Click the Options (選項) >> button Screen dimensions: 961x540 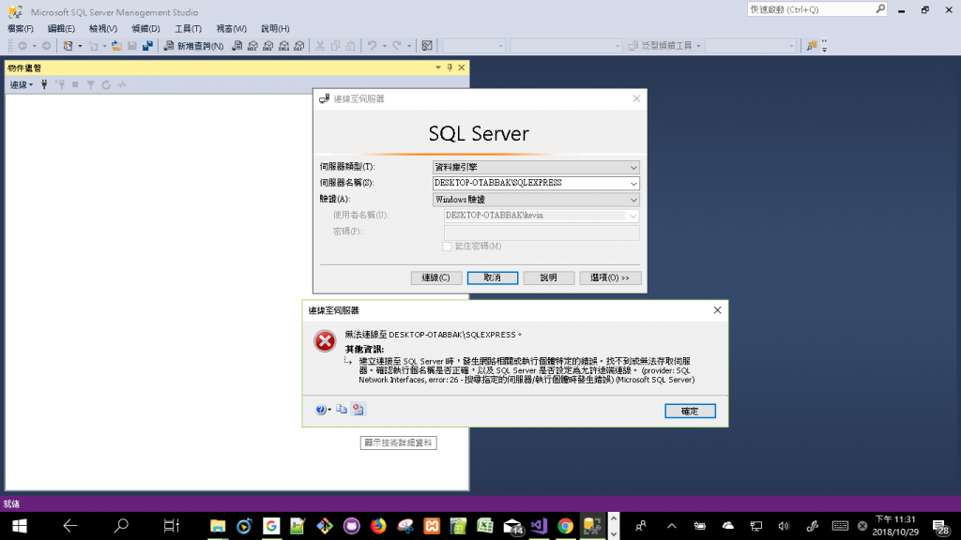point(610,277)
